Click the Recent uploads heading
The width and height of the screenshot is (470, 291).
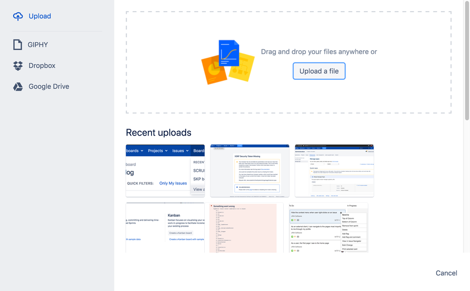159,132
